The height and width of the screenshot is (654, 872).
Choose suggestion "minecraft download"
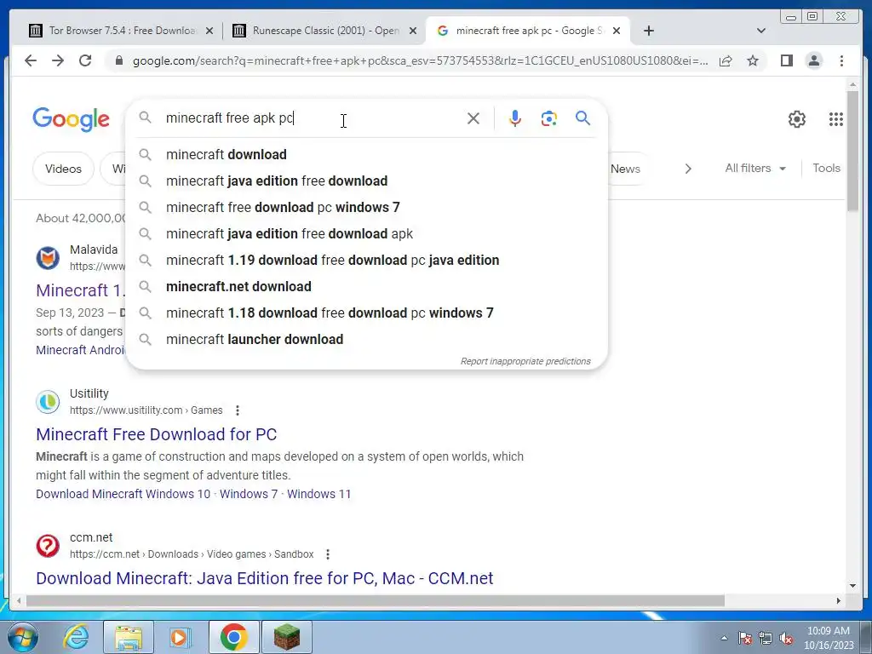pyautogui.click(x=367, y=155)
